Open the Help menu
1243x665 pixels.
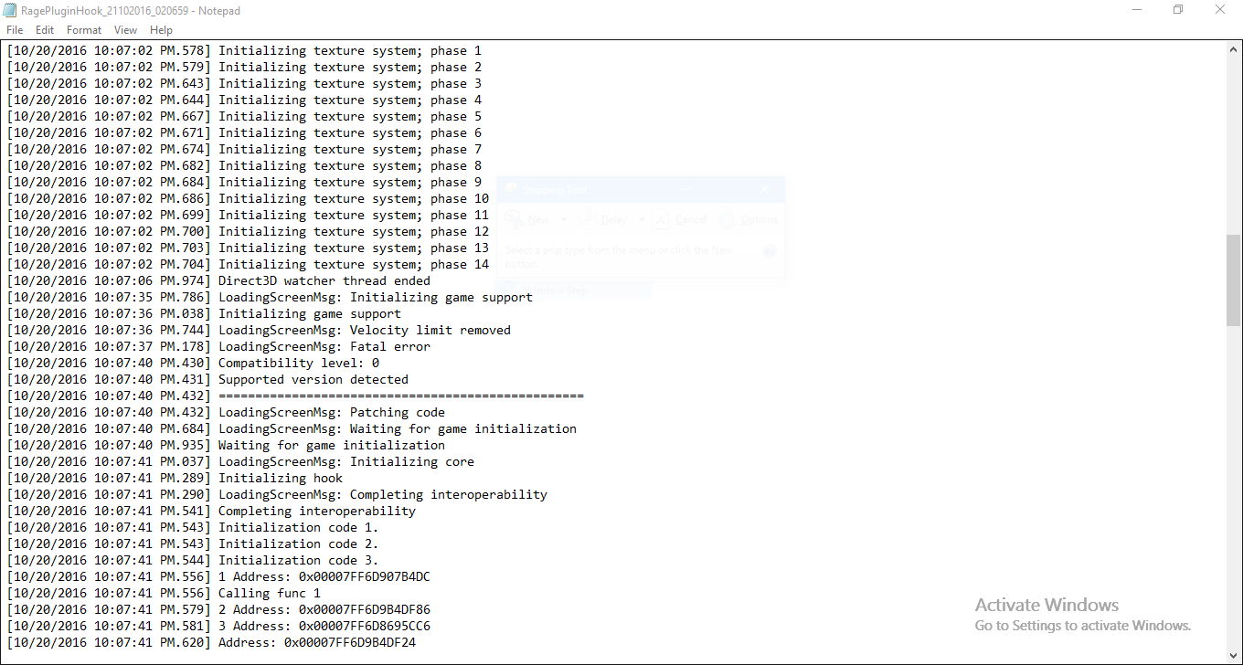[x=161, y=30]
